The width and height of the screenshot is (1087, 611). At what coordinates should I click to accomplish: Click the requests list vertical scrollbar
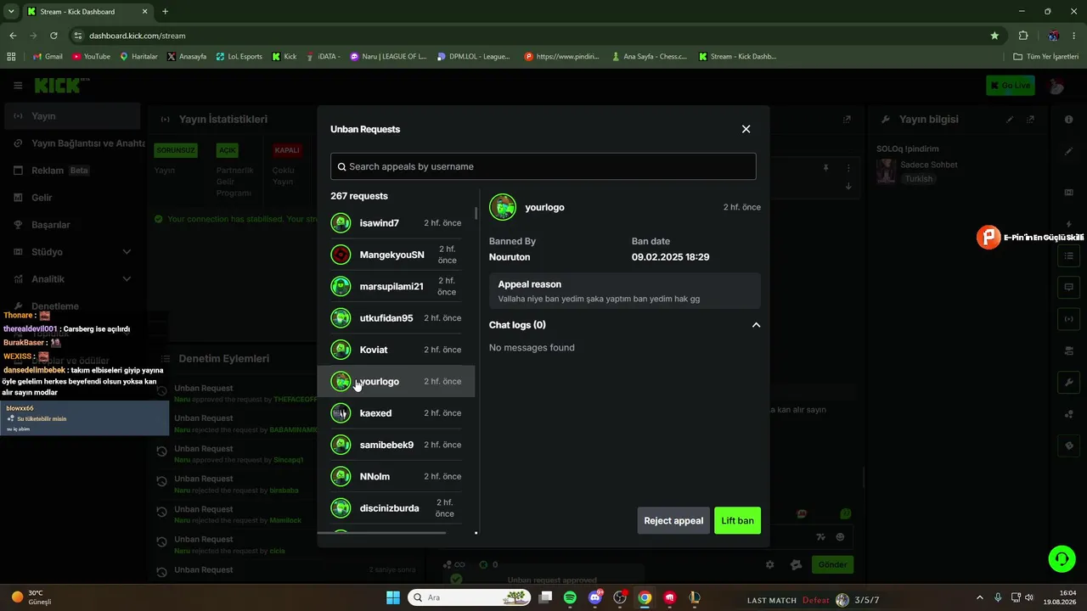[x=476, y=213]
